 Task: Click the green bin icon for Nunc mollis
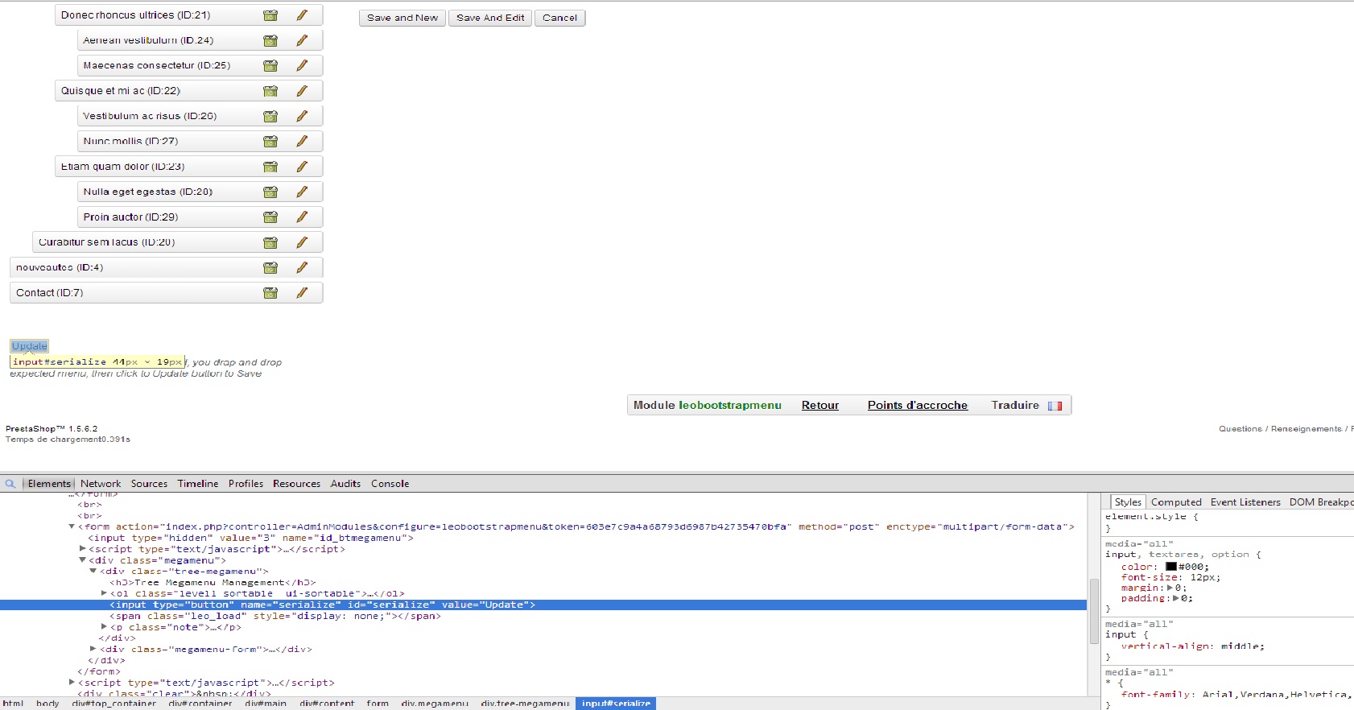(270, 141)
